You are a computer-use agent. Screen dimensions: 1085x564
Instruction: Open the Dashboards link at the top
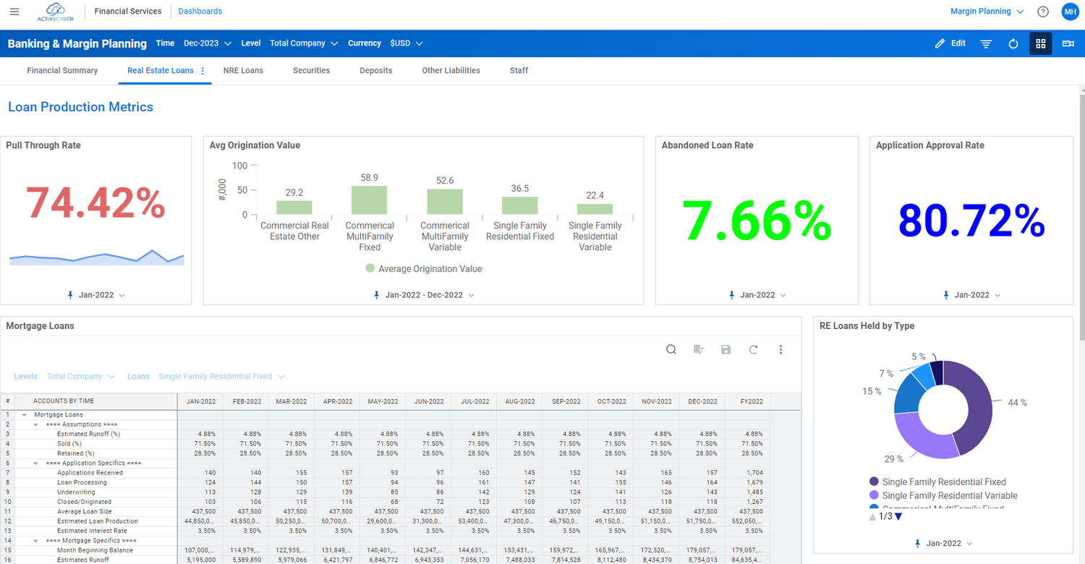pyautogui.click(x=200, y=11)
